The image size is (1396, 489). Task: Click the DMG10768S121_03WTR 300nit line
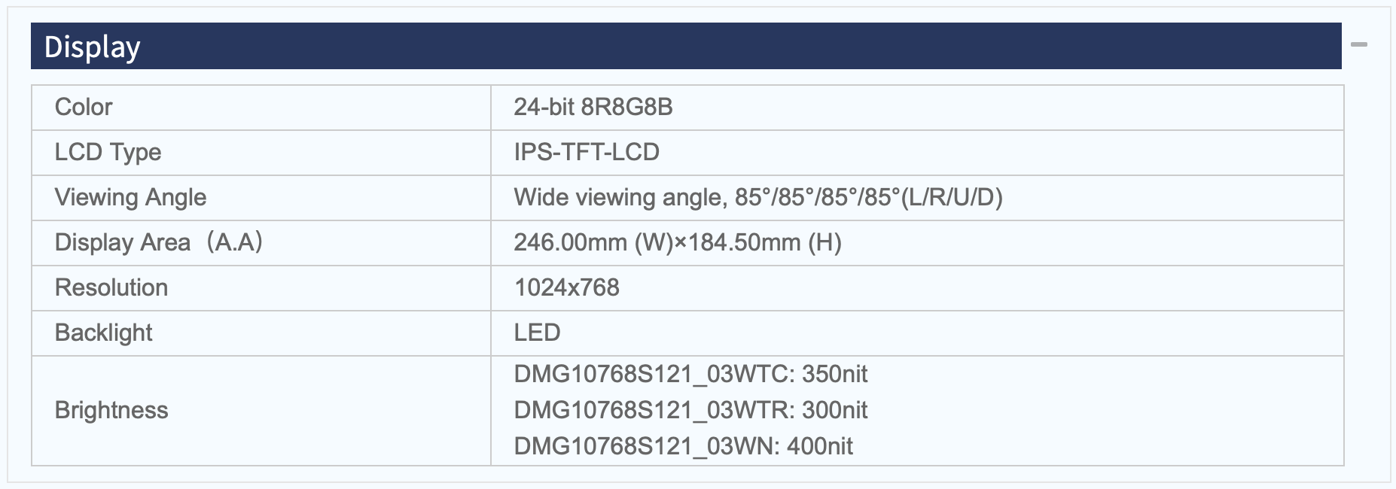click(x=690, y=410)
